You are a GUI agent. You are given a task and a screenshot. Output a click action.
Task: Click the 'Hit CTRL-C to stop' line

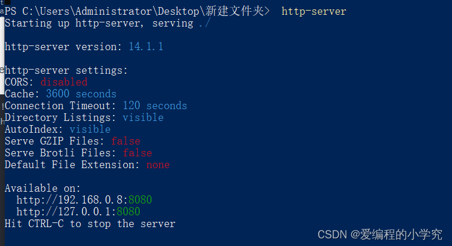(x=90, y=224)
